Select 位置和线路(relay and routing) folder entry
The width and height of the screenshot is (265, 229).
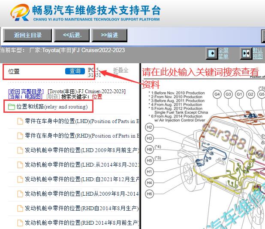[x=52, y=106]
